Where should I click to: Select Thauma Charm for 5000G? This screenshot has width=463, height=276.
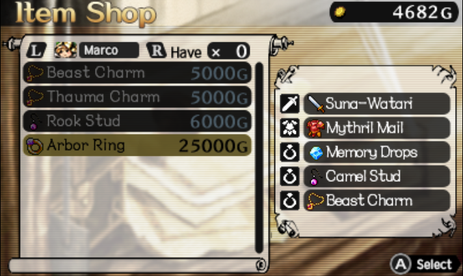(137, 97)
